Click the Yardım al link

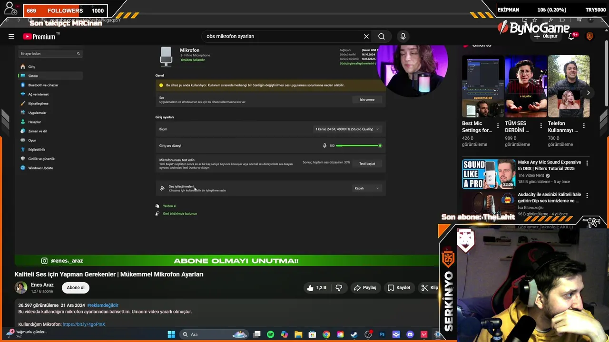click(x=169, y=206)
